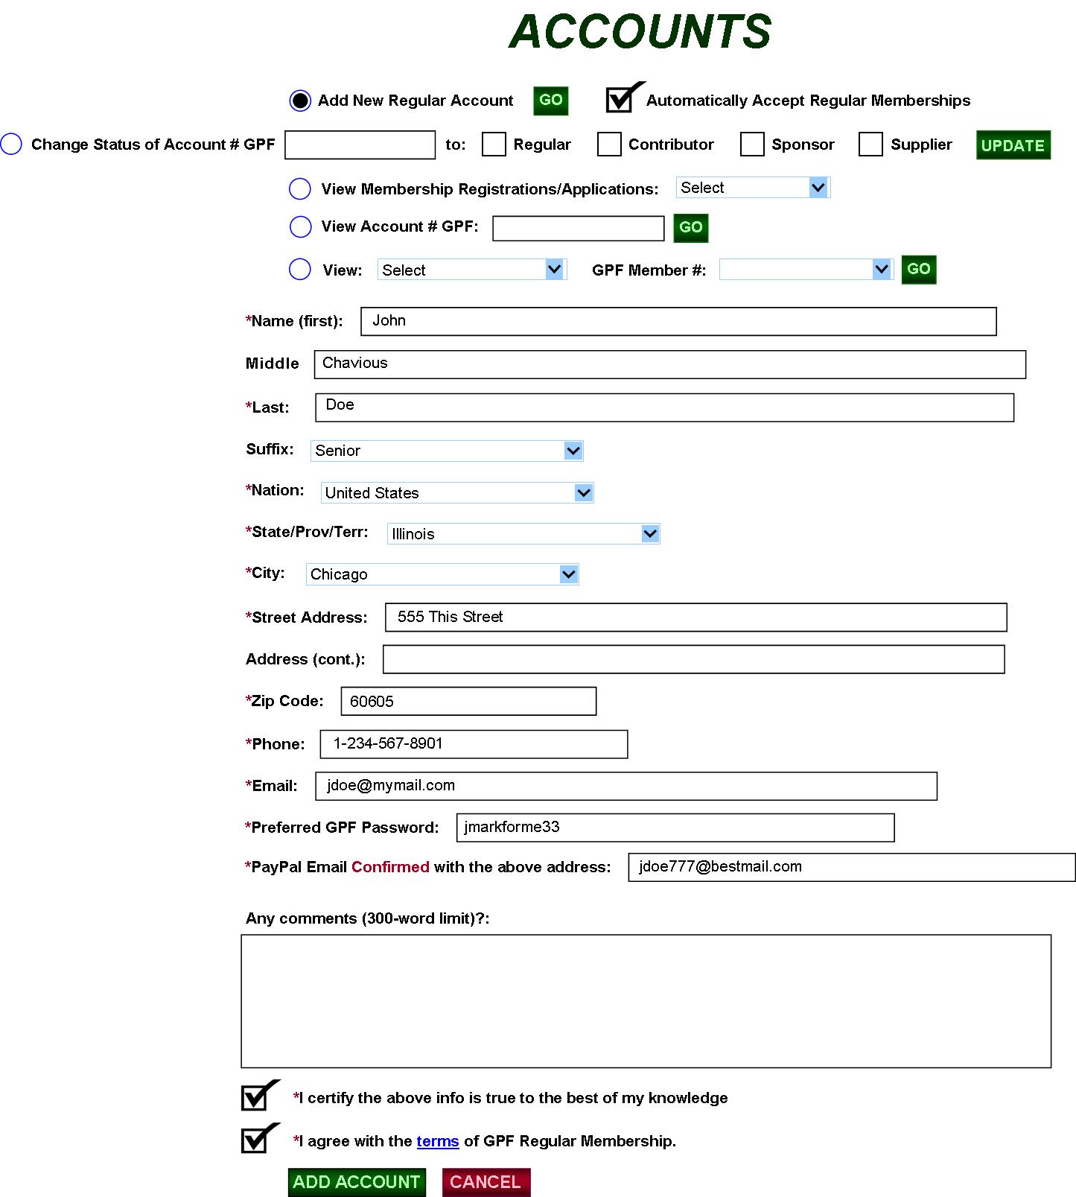1076x1197 pixels.
Task: Select Change Status of Account radio button
Action: point(11,144)
